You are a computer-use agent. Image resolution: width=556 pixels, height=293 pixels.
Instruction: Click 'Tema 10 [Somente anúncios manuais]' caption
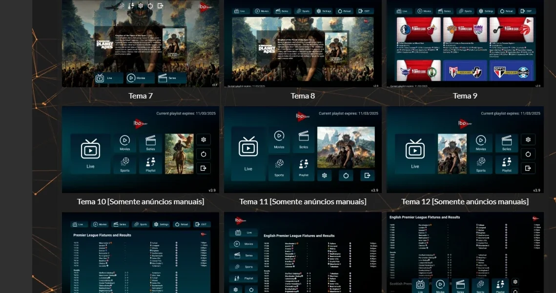[x=141, y=202]
